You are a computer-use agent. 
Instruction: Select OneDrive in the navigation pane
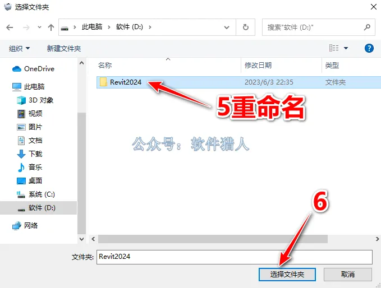(x=33, y=69)
